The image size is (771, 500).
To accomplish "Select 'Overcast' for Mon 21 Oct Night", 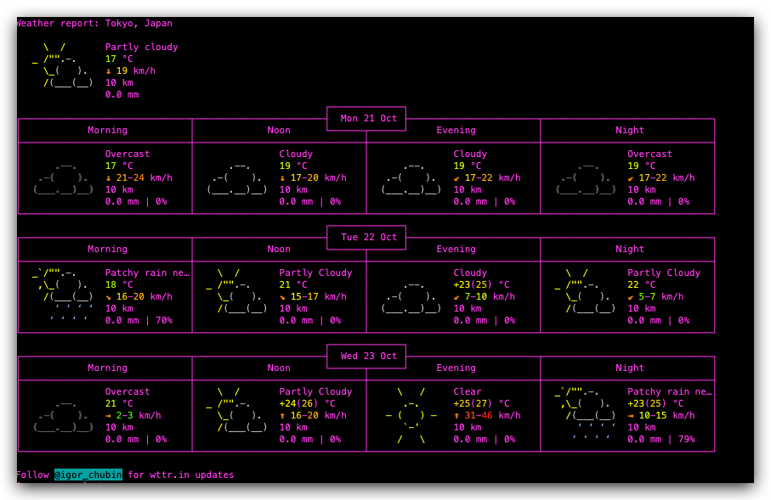I will click(x=649, y=154).
